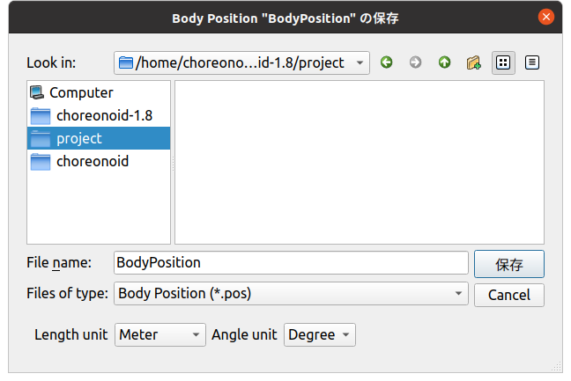The image size is (571, 381).
Task: Go up to the parent directory
Action: tap(444, 62)
